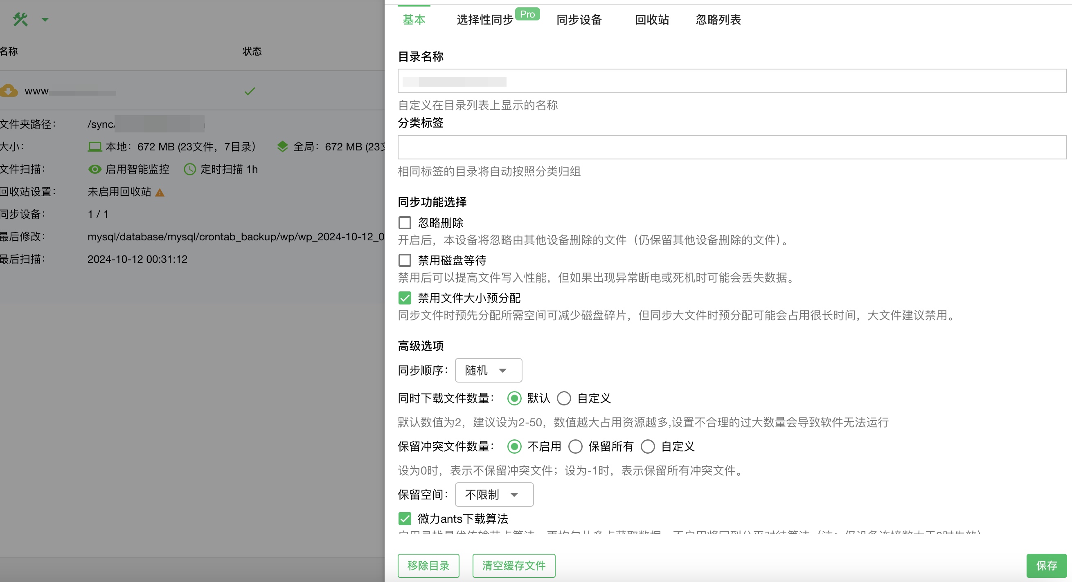The width and height of the screenshot is (1072, 582).
Task: Click the eye icon for 启用智能监控
Action: 95,169
